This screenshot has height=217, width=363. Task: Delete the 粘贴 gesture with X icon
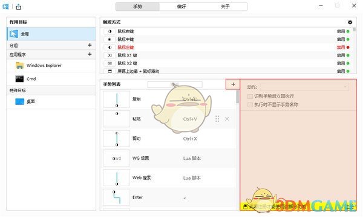click(x=227, y=119)
